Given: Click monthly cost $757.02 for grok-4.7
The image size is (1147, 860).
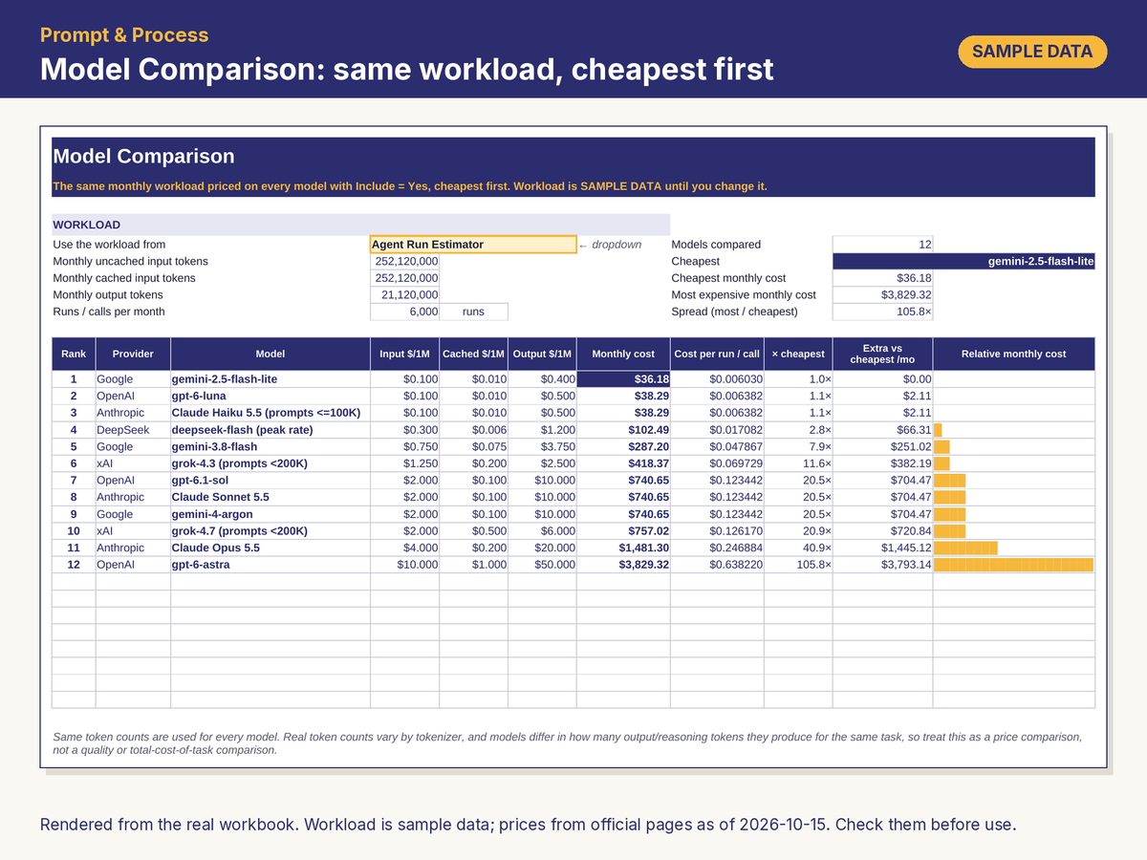Looking at the screenshot, I should point(624,531).
